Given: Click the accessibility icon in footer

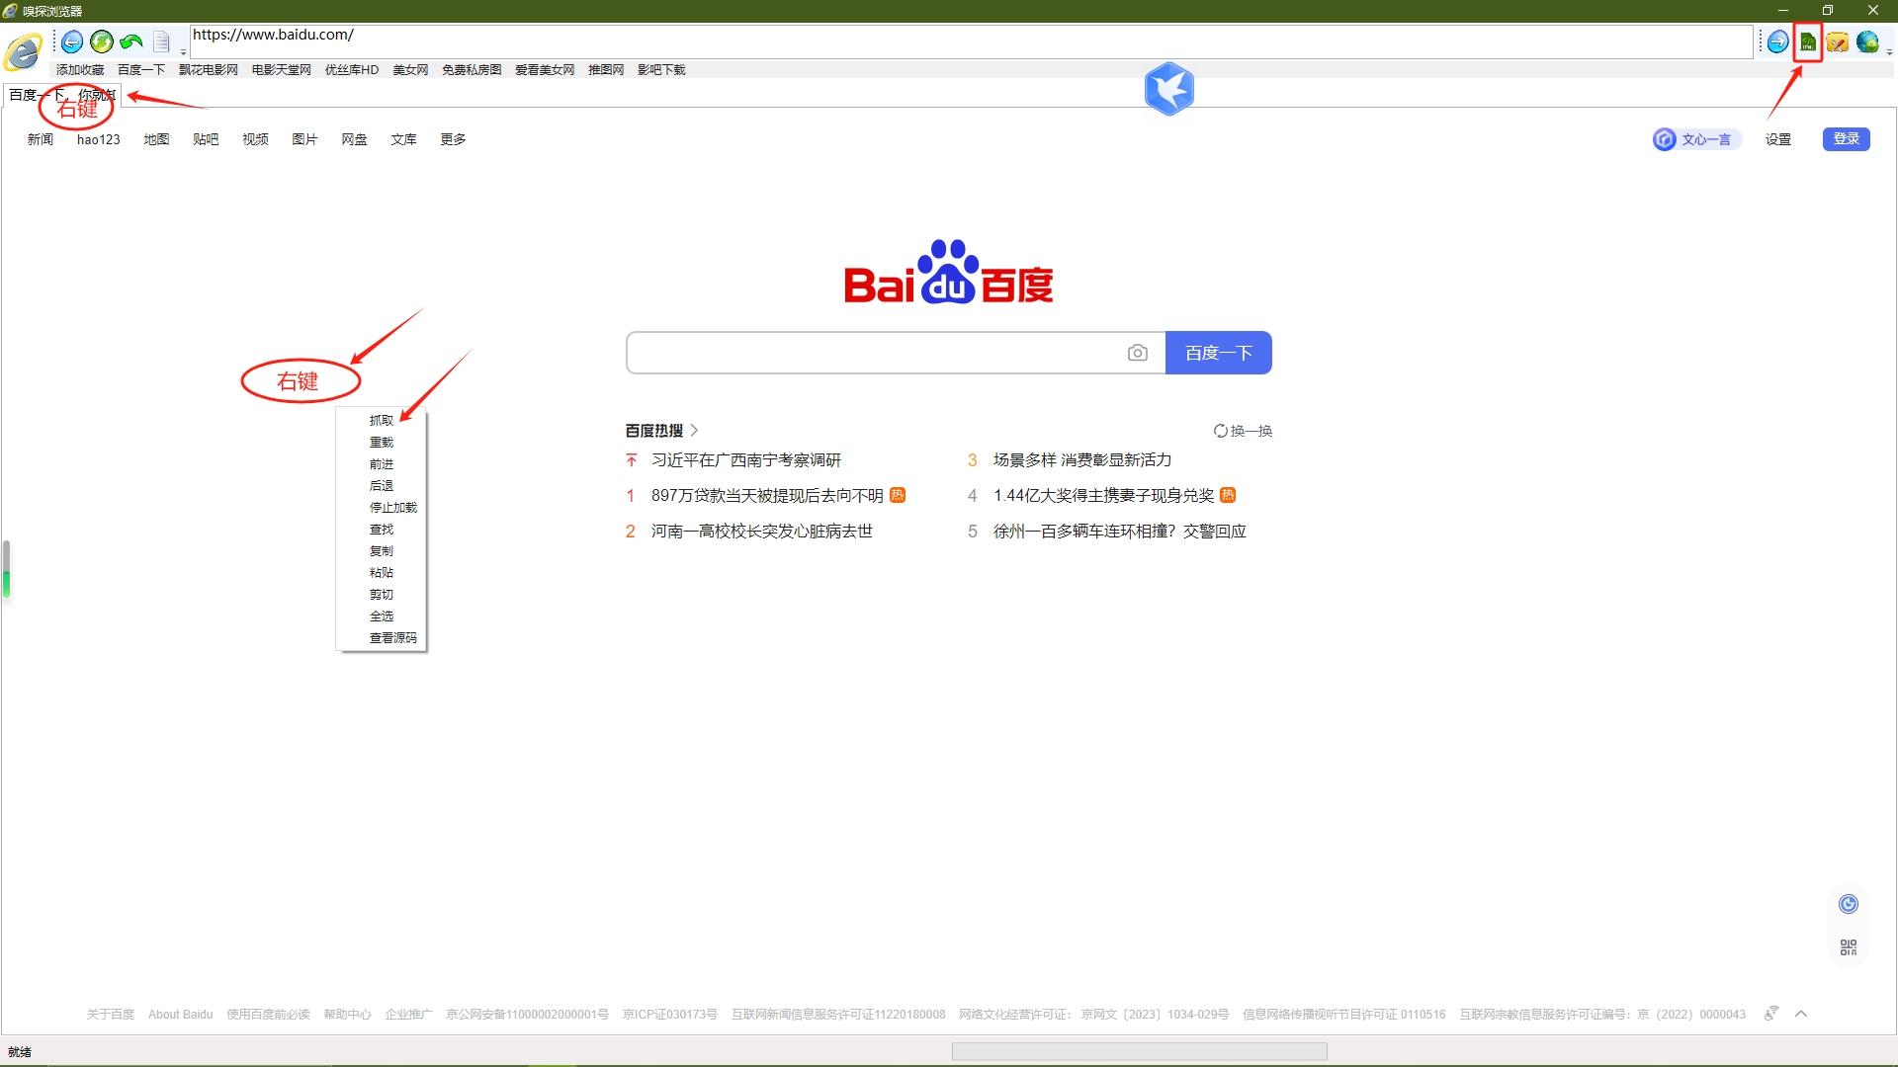Looking at the screenshot, I should [x=1771, y=1014].
